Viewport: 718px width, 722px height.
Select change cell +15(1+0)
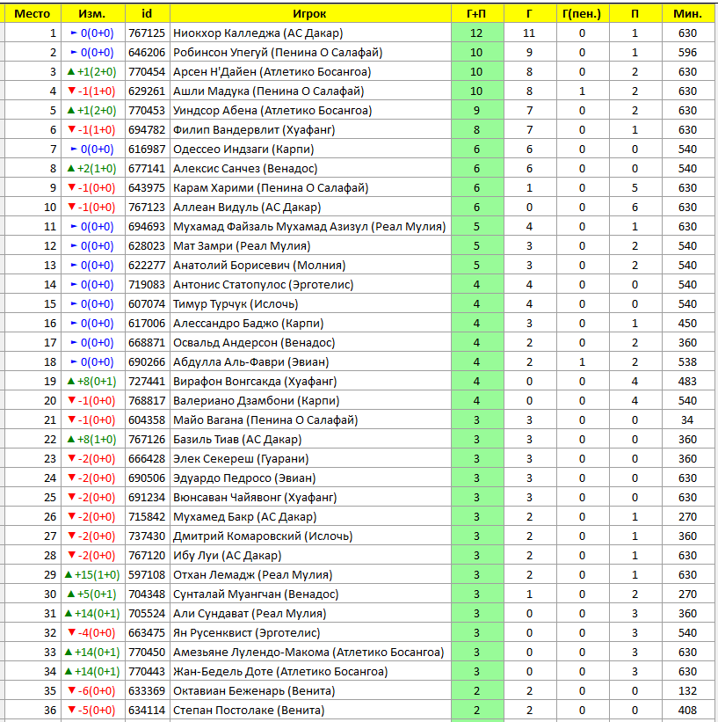click(x=93, y=574)
